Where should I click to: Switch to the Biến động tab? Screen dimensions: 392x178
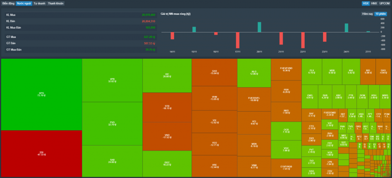click(x=9, y=4)
